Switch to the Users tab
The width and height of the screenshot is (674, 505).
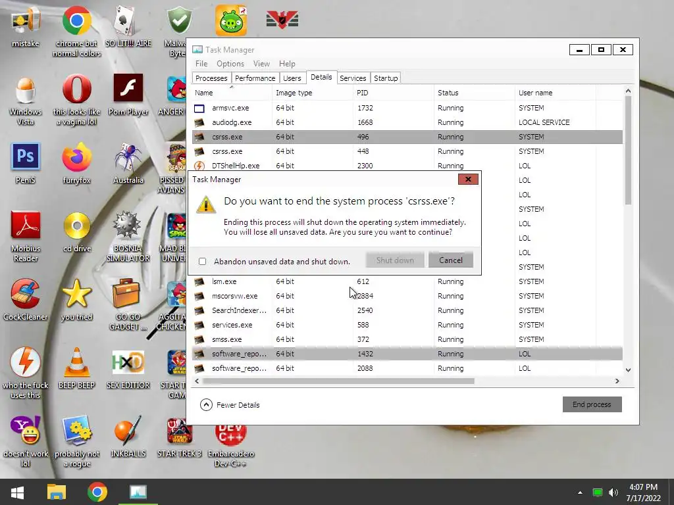coord(292,78)
